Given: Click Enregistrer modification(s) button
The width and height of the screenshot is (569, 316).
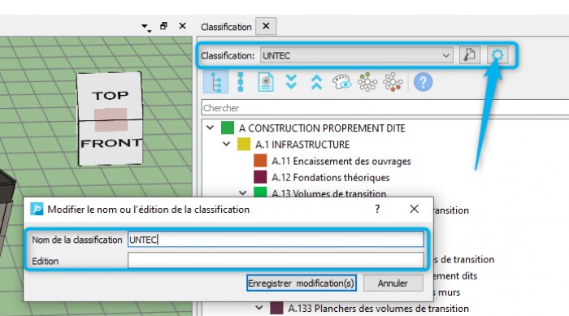Looking at the screenshot, I should (302, 283).
